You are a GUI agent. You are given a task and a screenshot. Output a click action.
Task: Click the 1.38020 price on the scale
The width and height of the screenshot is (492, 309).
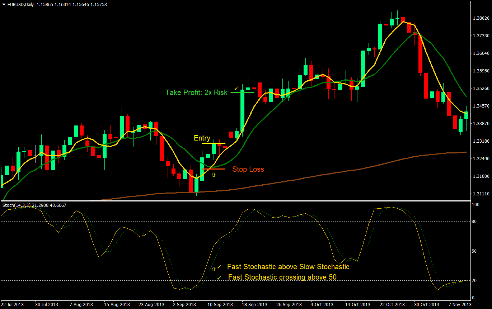pos(480,18)
